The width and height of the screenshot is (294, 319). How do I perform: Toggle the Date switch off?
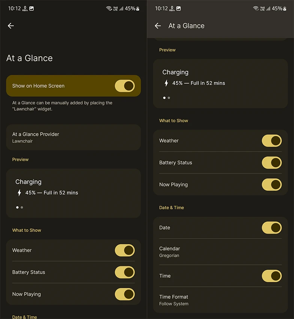pyautogui.click(x=272, y=228)
